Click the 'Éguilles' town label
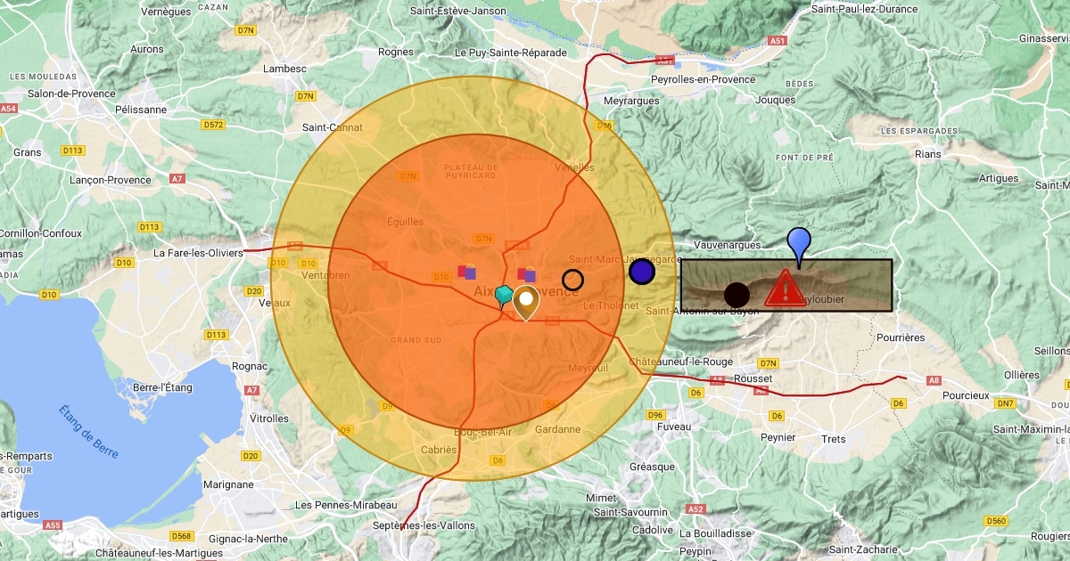Viewport: 1070px width, 561px height. [x=407, y=221]
